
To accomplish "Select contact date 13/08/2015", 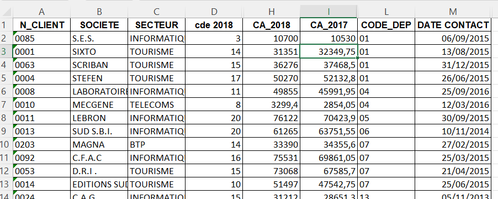I will point(453,51).
